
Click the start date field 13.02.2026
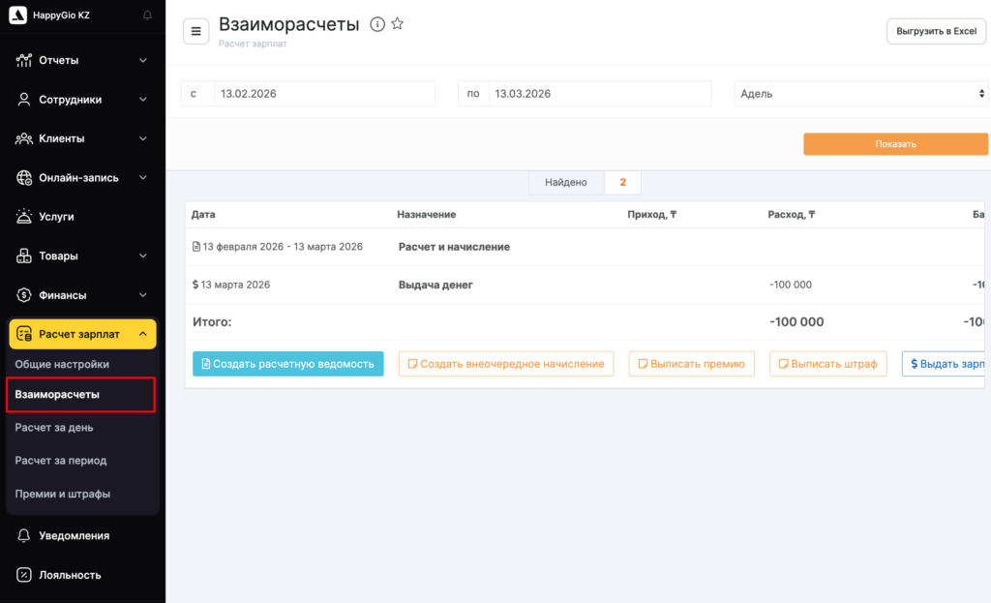click(323, 94)
